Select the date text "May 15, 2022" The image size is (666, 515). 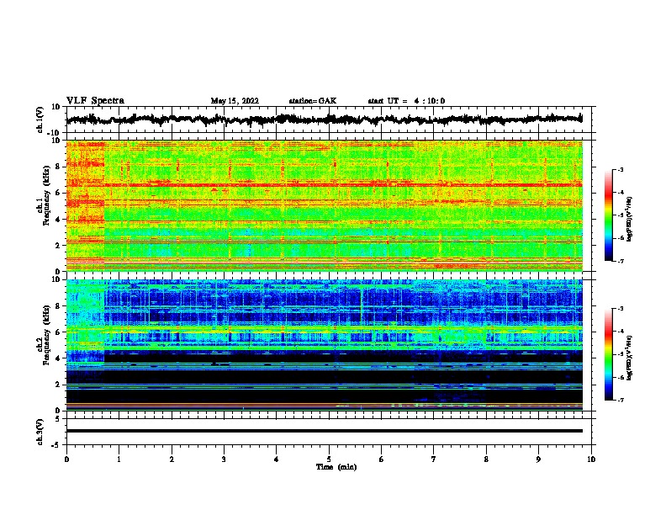[x=235, y=101]
